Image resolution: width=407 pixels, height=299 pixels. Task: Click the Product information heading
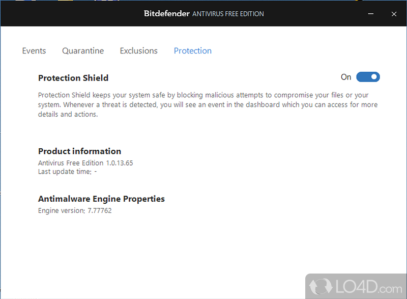(79, 151)
